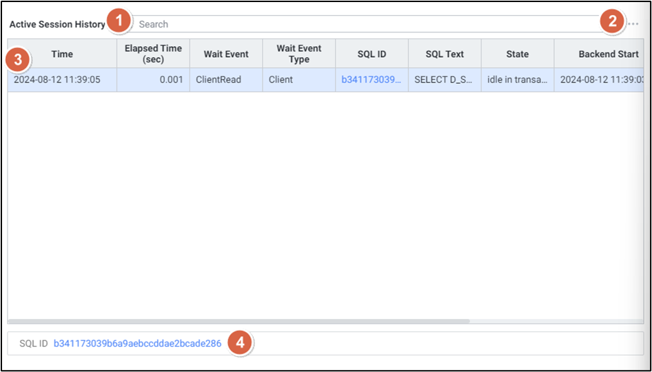Screen dimensions: 652x372
Task: Open the truncated SQL ID link in table row
Action: pyautogui.click(x=371, y=80)
